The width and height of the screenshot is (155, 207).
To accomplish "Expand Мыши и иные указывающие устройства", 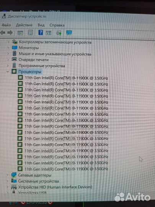I will point(8,54).
